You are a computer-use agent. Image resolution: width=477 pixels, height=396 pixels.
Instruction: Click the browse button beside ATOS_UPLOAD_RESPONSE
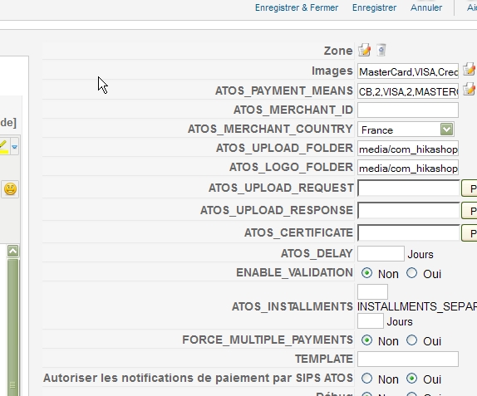click(x=469, y=211)
